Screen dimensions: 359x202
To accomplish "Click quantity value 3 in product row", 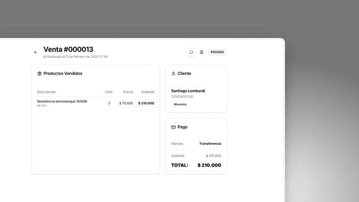I will pos(109,103).
